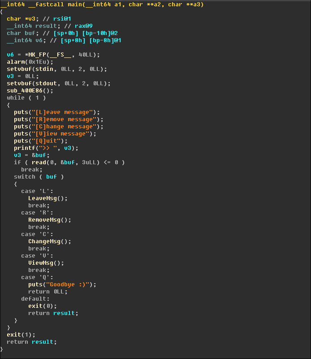Select the "[L]eave message" puts line

pyautogui.click(x=57, y=112)
